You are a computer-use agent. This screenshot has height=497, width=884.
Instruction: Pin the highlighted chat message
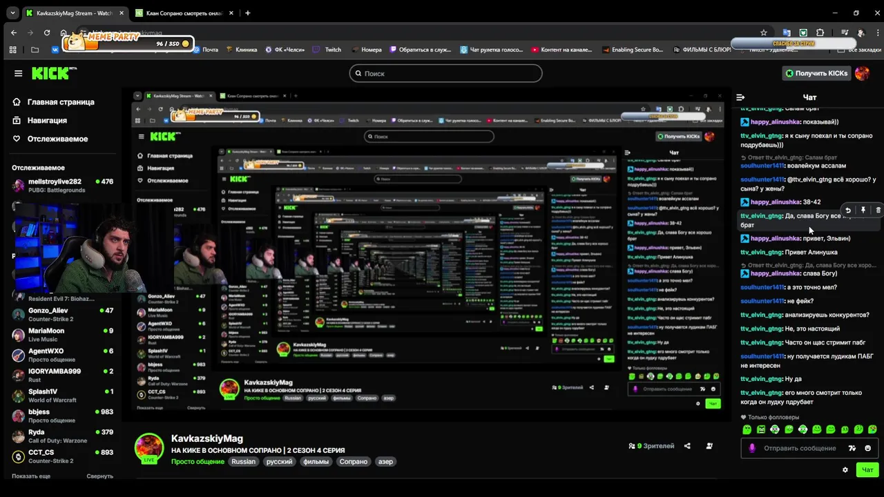coord(863,211)
